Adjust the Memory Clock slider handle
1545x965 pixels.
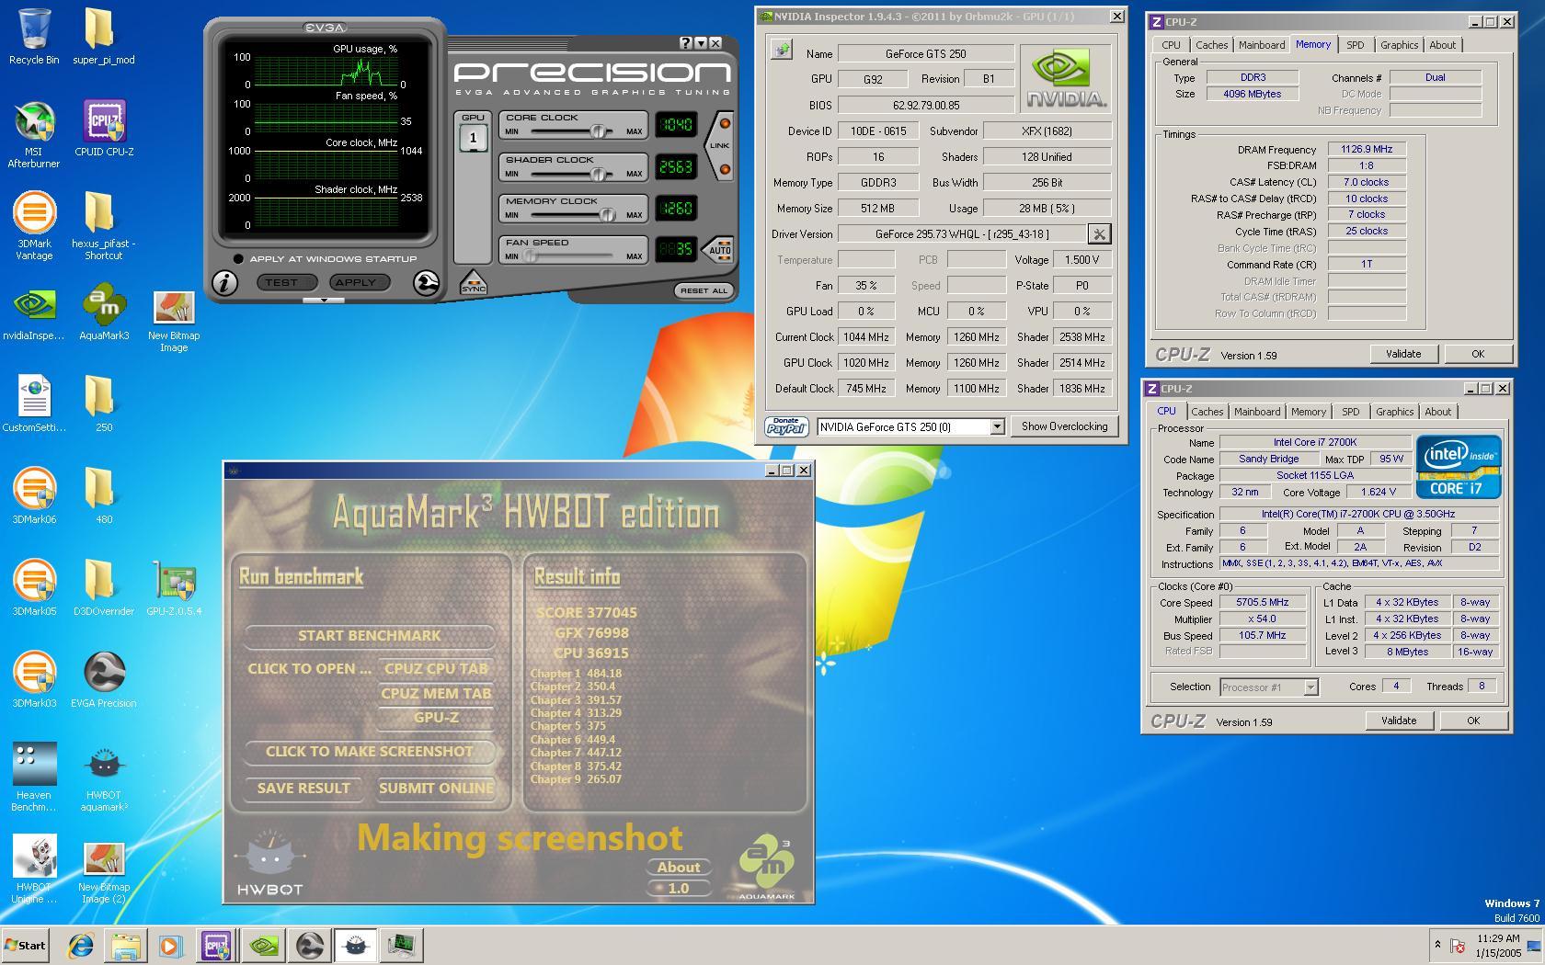606,215
